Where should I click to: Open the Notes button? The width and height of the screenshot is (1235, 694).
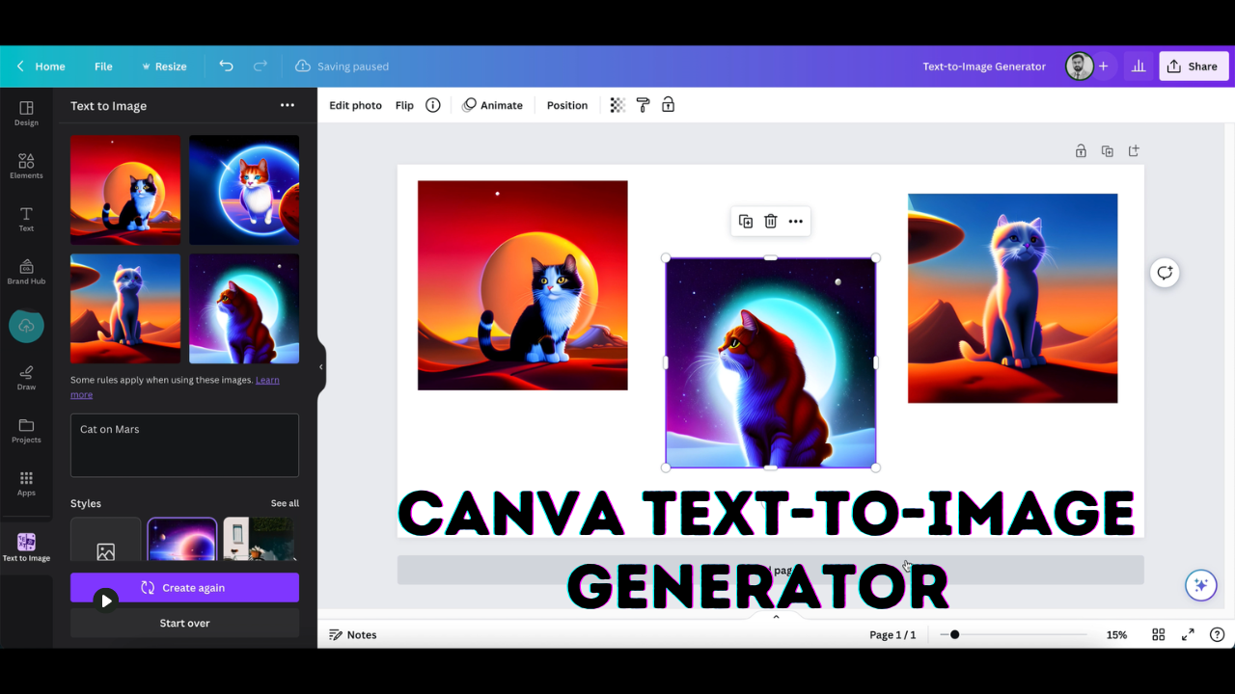pos(353,634)
